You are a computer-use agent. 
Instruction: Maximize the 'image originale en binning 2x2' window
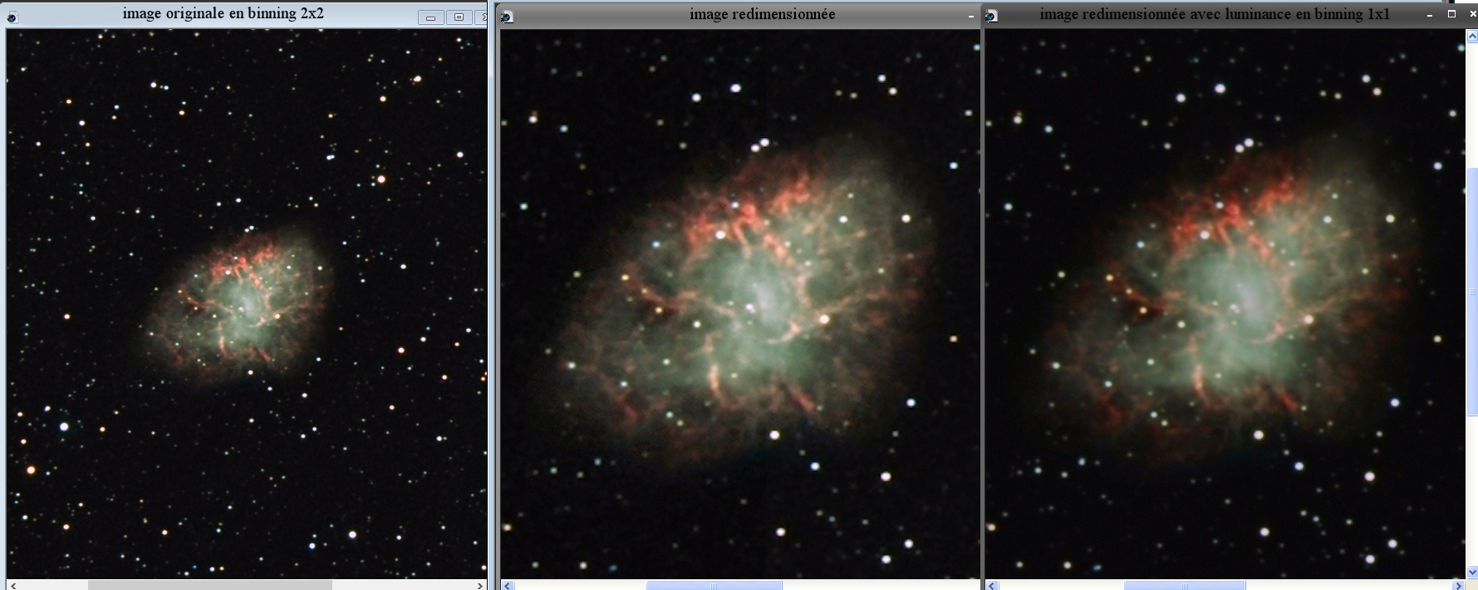(x=459, y=17)
